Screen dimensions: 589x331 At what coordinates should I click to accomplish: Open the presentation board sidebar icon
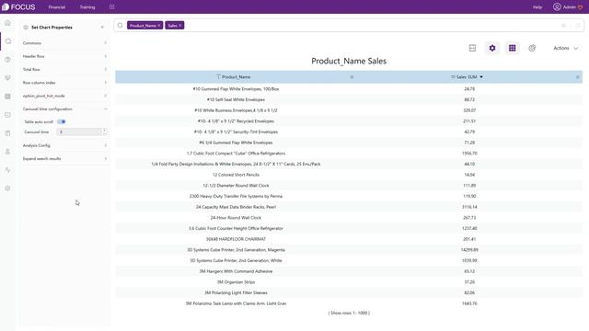(8, 78)
